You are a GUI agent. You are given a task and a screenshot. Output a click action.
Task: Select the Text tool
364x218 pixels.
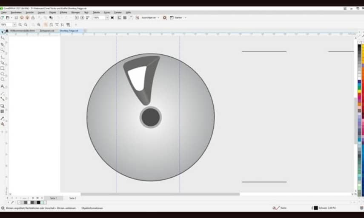click(x=3, y=86)
